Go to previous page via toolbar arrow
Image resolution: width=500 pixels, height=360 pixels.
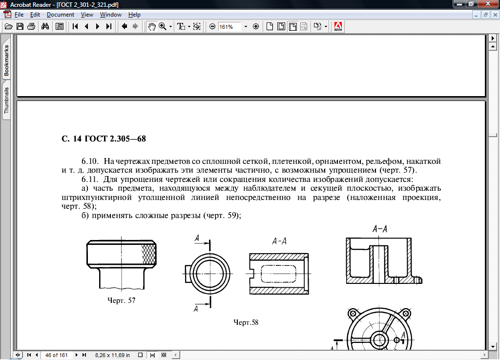tap(86, 26)
